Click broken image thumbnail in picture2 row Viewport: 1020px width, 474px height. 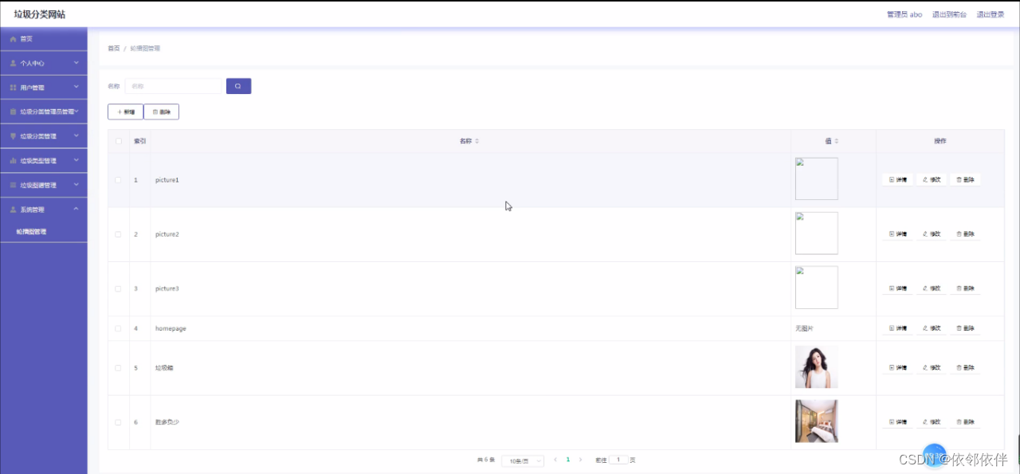[x=817, y=233]
